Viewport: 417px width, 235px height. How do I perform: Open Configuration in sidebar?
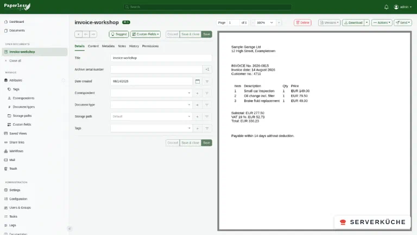(18, 199)
